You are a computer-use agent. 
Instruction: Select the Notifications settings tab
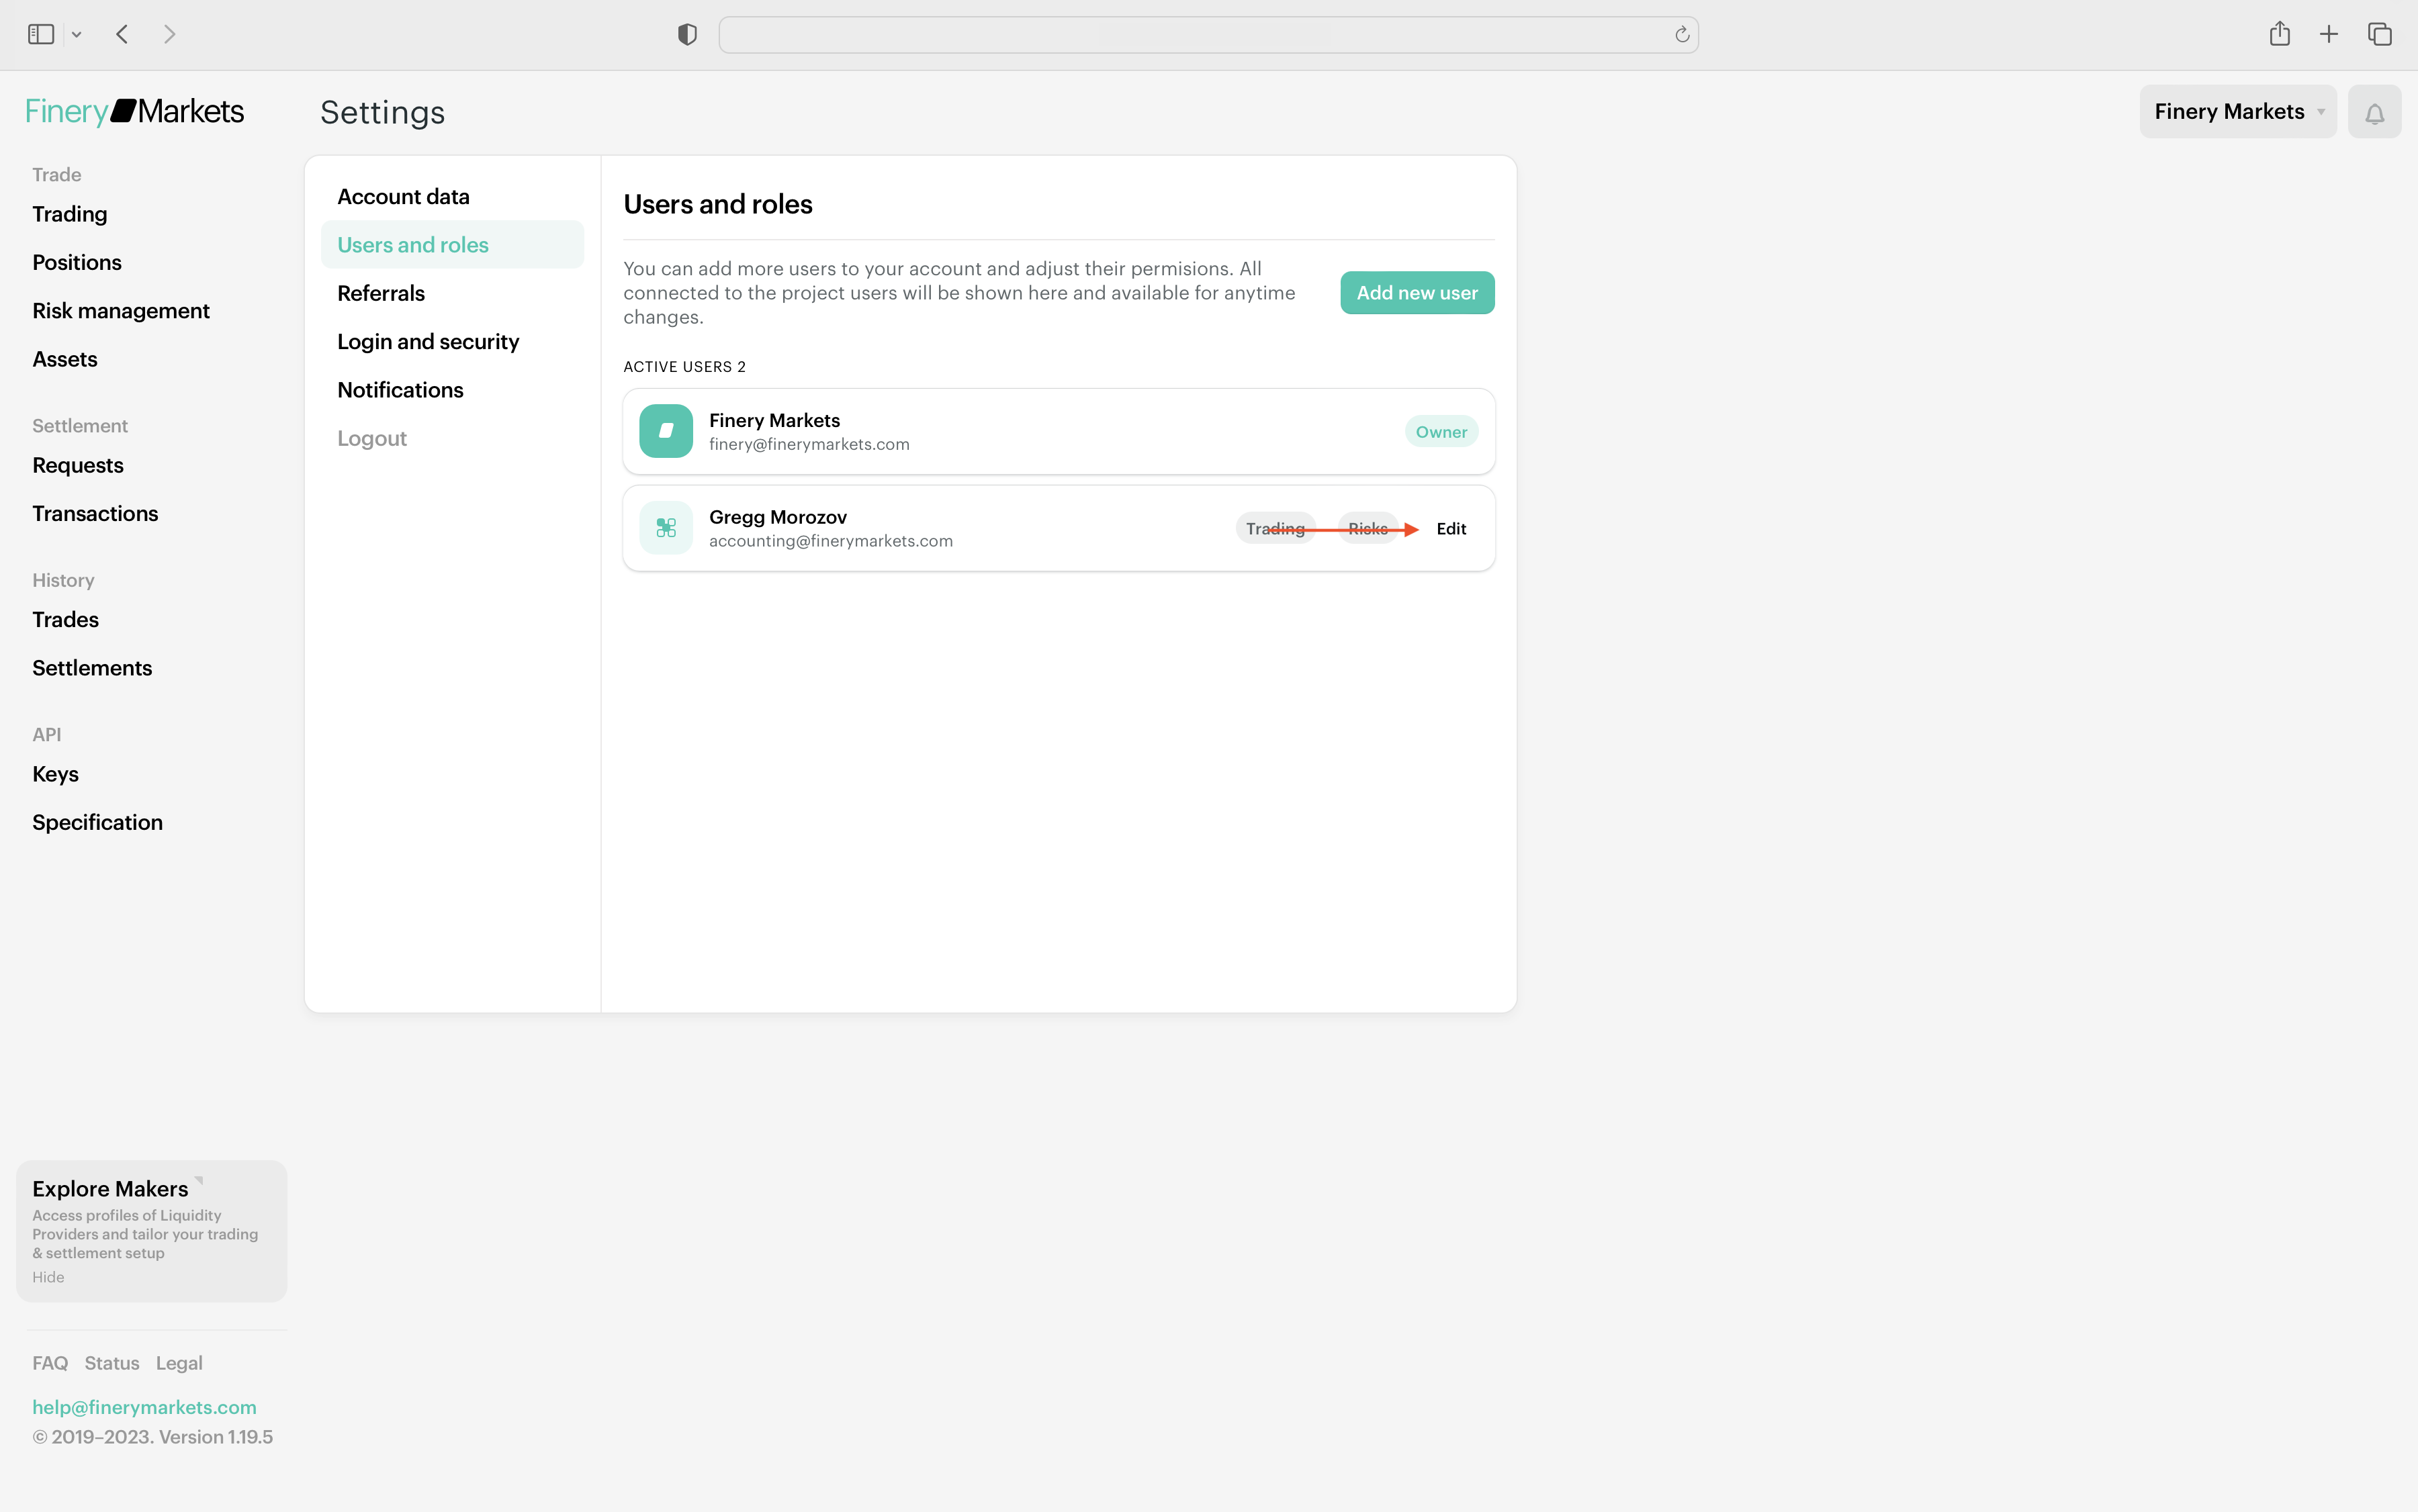click(x=452, y=390)
